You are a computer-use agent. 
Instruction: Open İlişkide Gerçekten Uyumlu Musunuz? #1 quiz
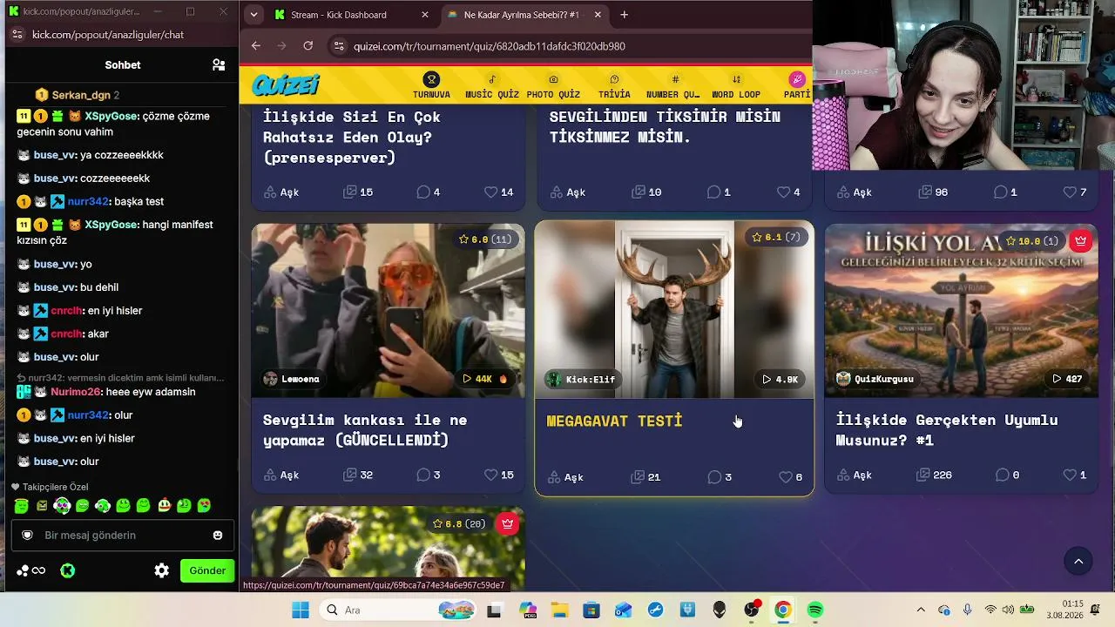[x=947, y=430]
